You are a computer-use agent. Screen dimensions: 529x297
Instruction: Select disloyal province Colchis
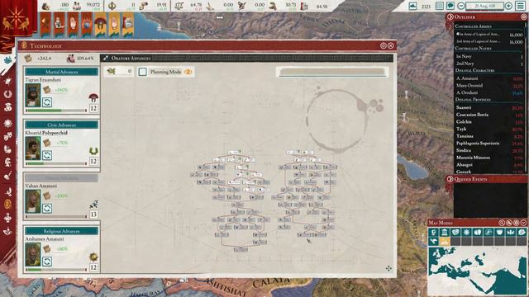[x=488, y=122]
